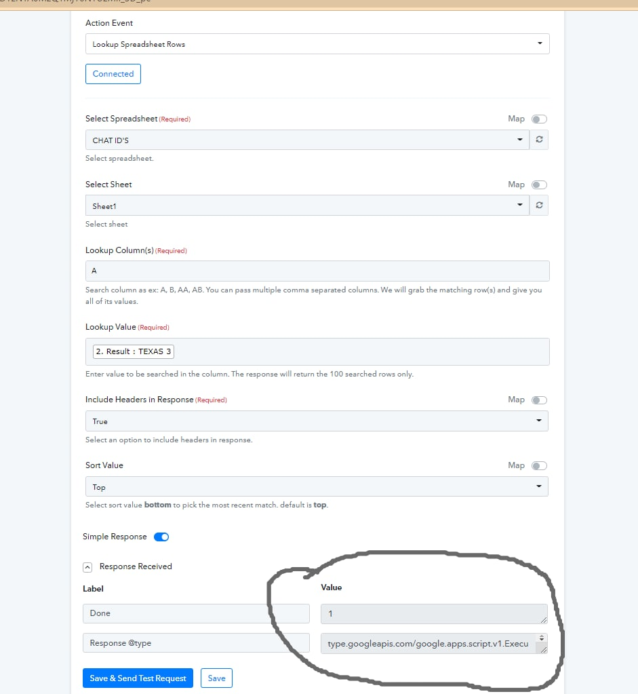Click the stepper arrows in Response @type value
The image size is (638, 694).
tap(542, 638)
